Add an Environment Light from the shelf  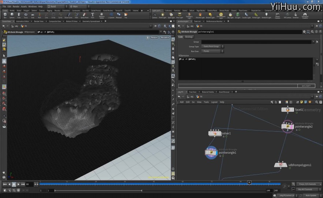coord(221,16)
